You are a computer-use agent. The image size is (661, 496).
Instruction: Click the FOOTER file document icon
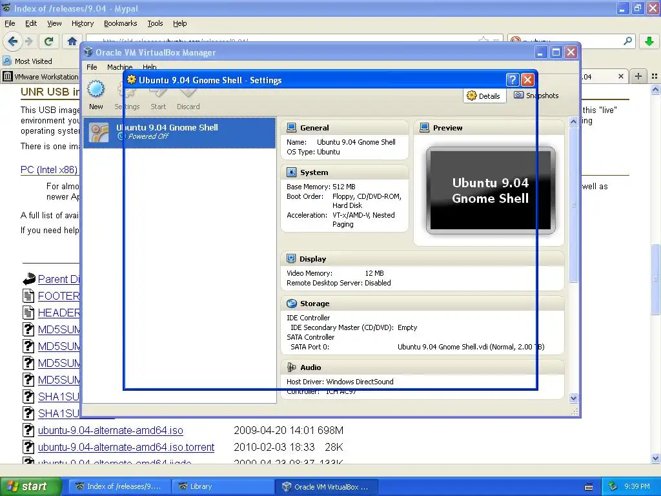pyautogui.click(x=28, y=296)
